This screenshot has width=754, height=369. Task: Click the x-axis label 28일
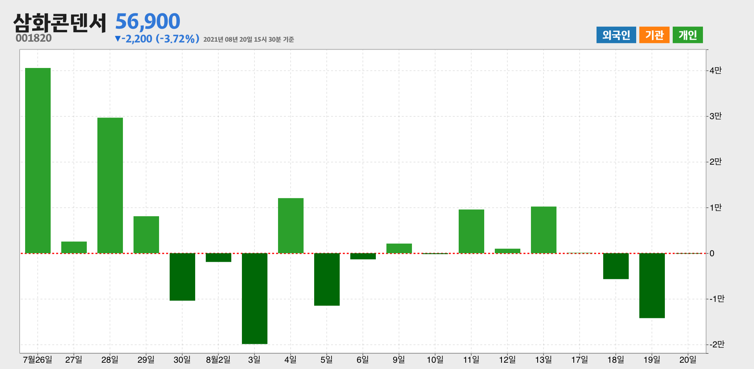pyautogui.click(x=110, y=360)
